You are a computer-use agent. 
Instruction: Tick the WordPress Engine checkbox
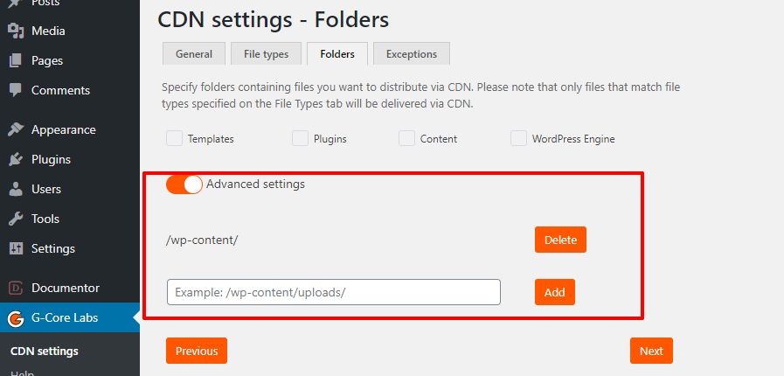(x=518, y=138)
